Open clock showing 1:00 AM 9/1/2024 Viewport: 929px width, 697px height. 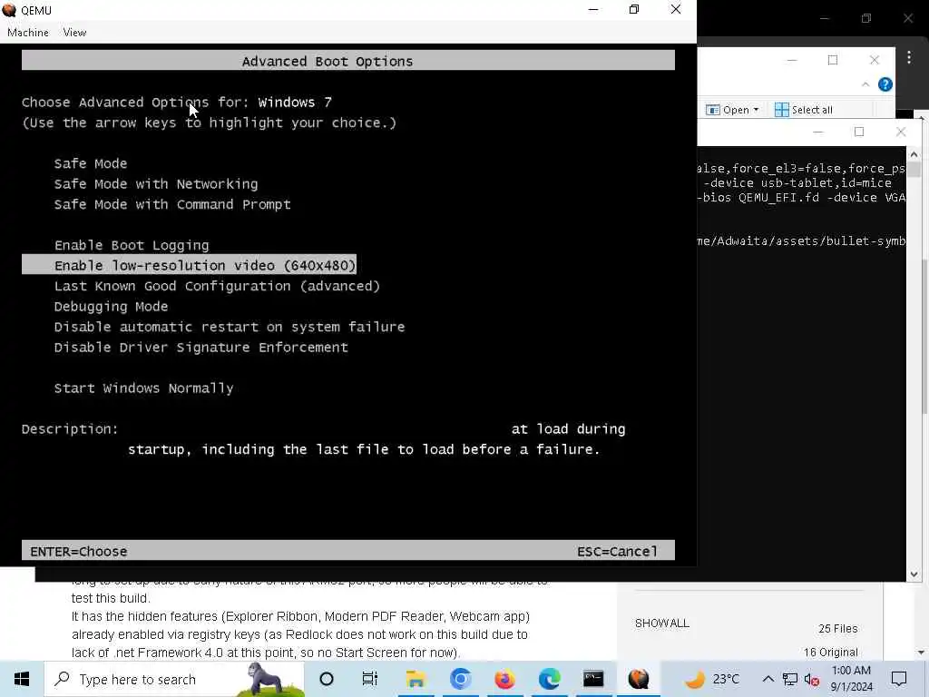(851, 679)
